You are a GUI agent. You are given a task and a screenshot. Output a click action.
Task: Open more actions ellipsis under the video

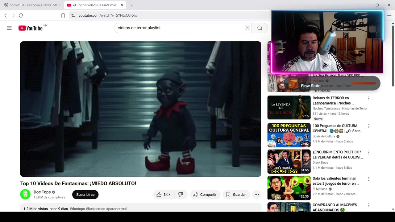coord(257,195)
